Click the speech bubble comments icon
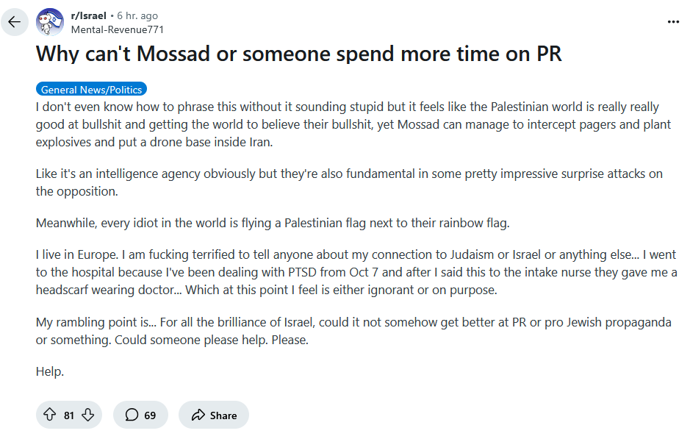 click(x=132, y=415)
